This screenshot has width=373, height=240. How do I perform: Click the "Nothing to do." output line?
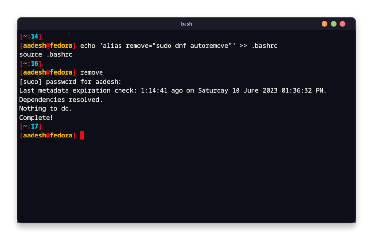pos(46,108)
